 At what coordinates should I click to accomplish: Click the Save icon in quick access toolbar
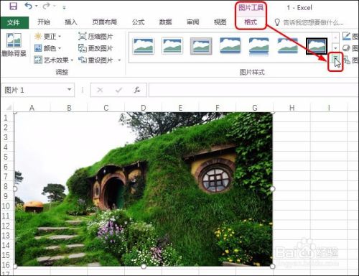[13, 6]
